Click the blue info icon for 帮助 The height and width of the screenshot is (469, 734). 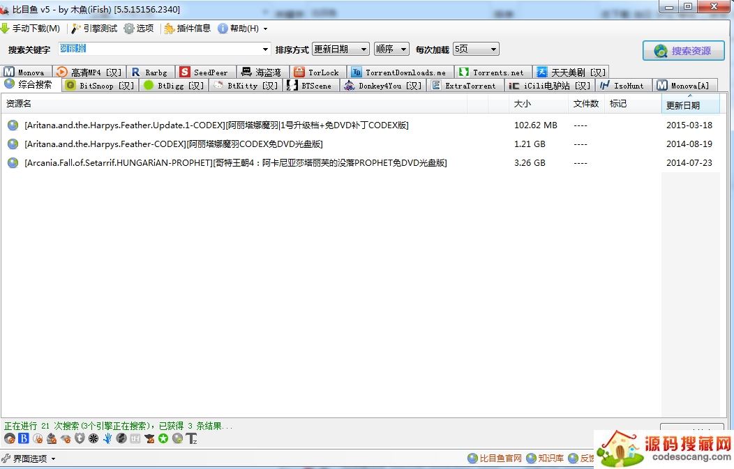pos(223,29)
